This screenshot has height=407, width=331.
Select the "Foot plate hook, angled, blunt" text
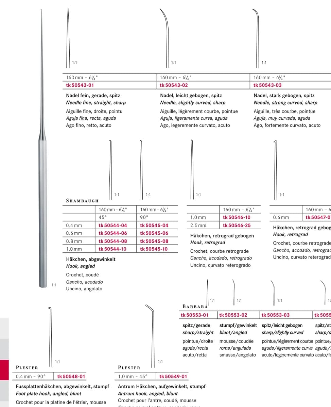click(x=49, y=394)
